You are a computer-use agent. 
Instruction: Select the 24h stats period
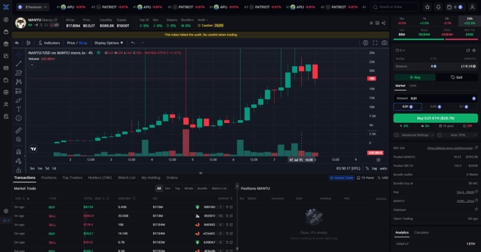[x=470, y=21]
